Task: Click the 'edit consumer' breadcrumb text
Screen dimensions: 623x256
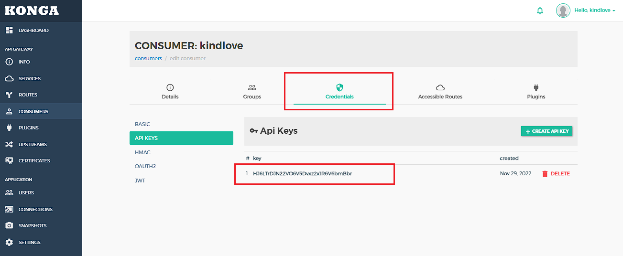Action: (x=187, y=58)
